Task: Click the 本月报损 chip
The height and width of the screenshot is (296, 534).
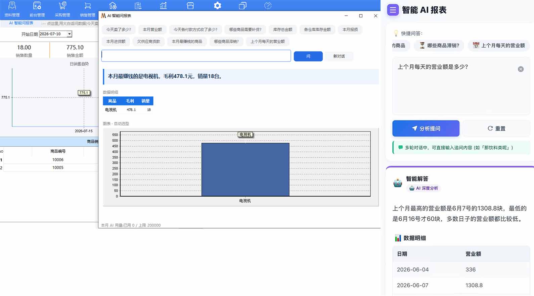Action: click(x=350, y=29)
